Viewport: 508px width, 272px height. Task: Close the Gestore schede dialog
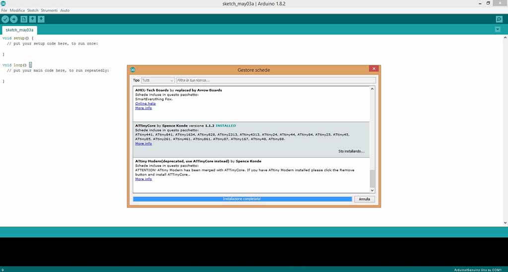374,68
